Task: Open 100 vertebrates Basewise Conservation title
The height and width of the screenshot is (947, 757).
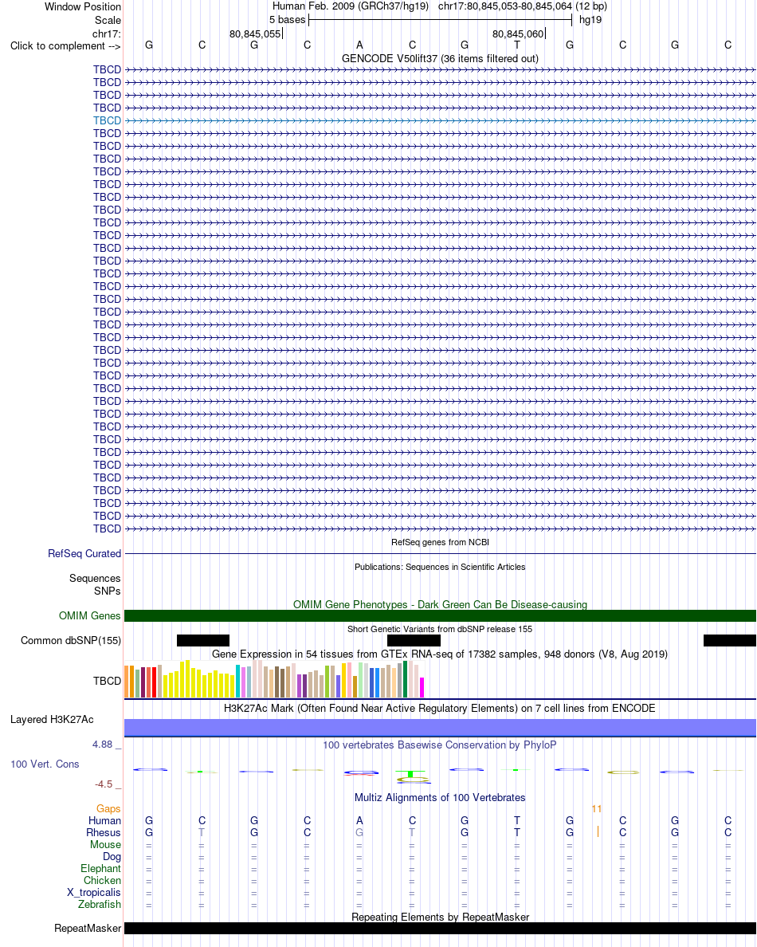Action: [440, 745]
